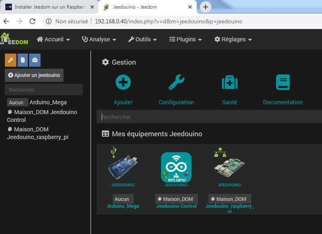The height and width of the screenshot is (234, 322).
Task: Click the Plugins list icon in navbar
Action: pos(172,39)
